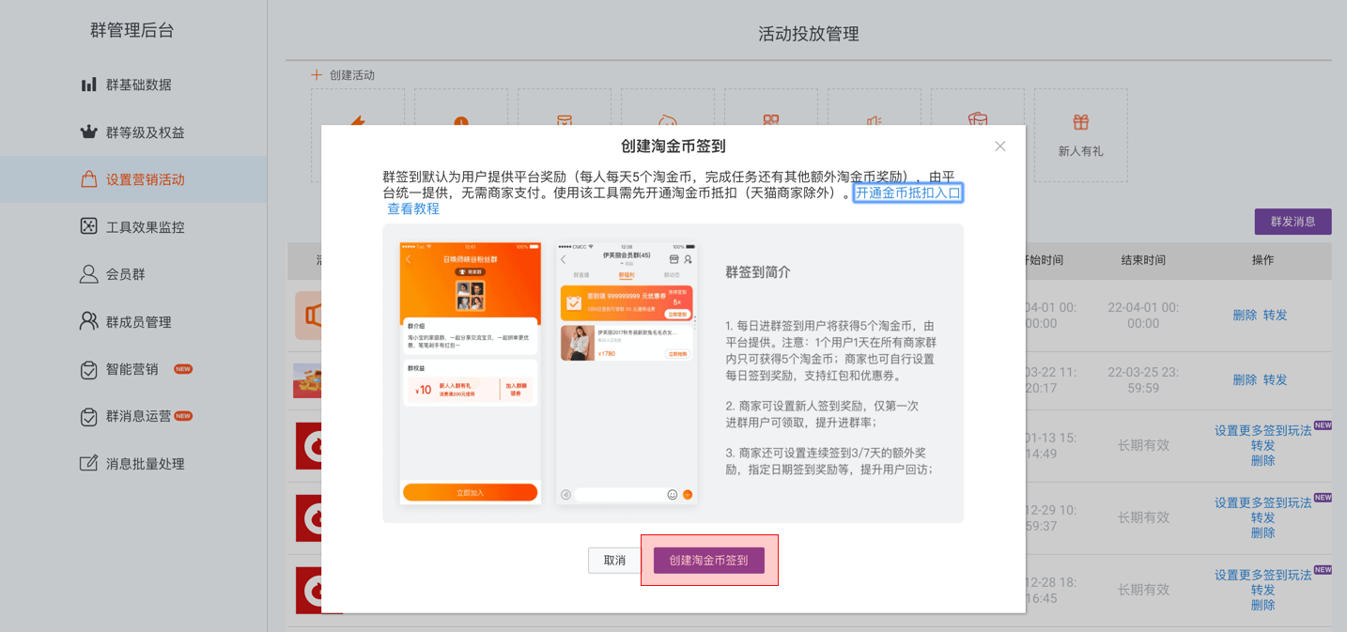This screenshot has width=1347, height=632.
Task: Click the 群管理后台 sidebar title
Action: tap(132, 30)
